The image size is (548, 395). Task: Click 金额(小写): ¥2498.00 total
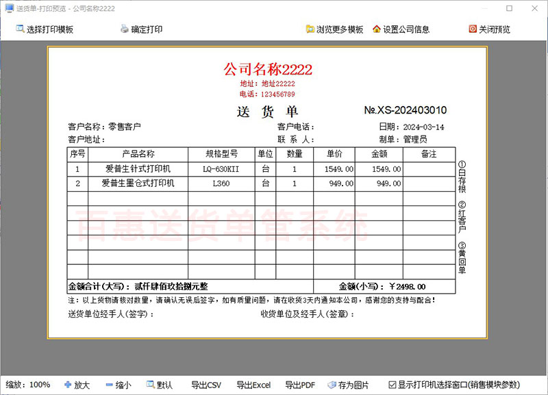tap(382, 287)
